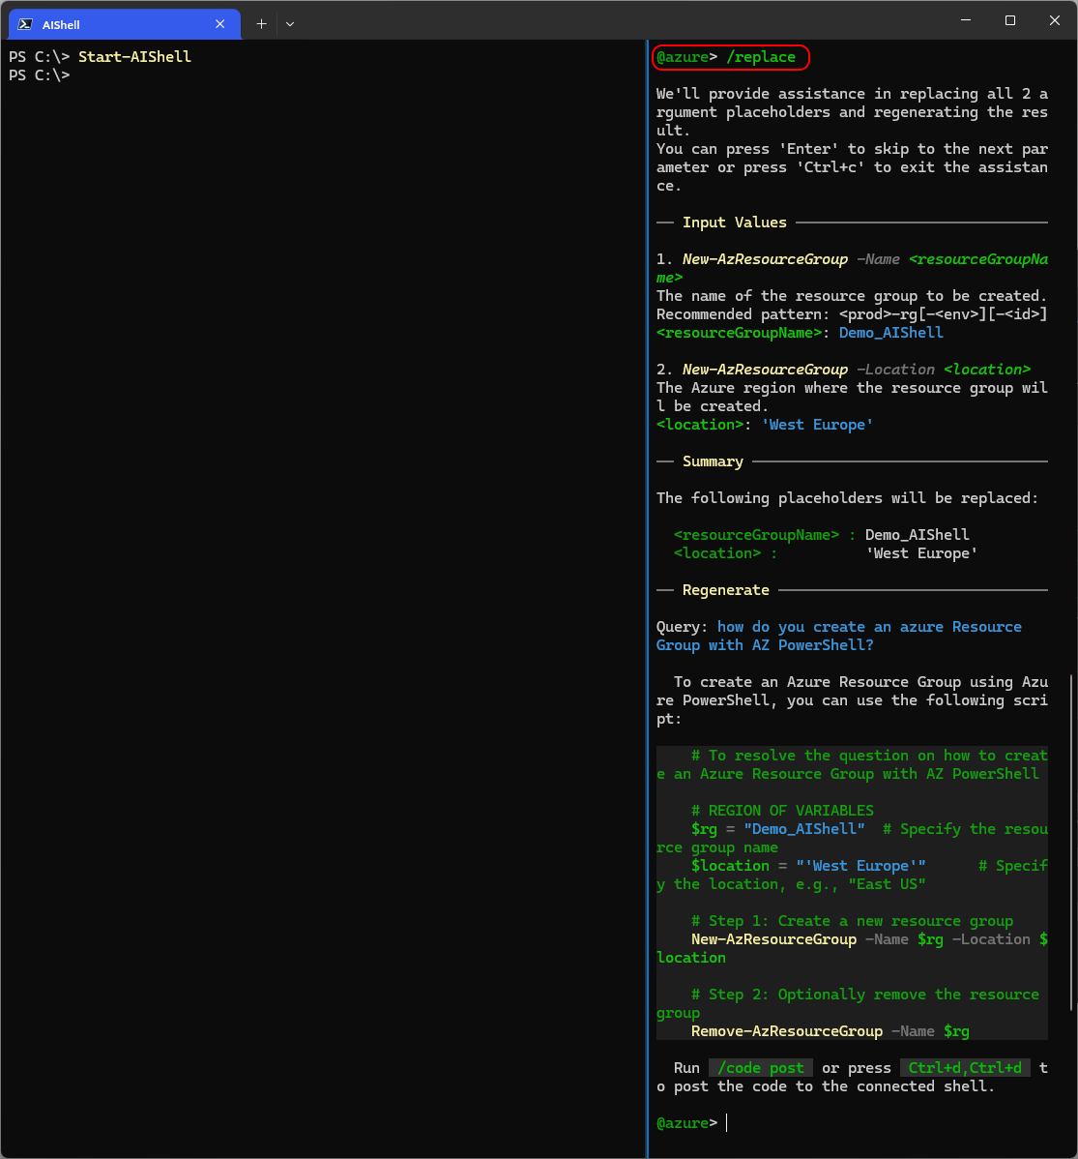Minimize the terminal window

click(x=966, y=20)
